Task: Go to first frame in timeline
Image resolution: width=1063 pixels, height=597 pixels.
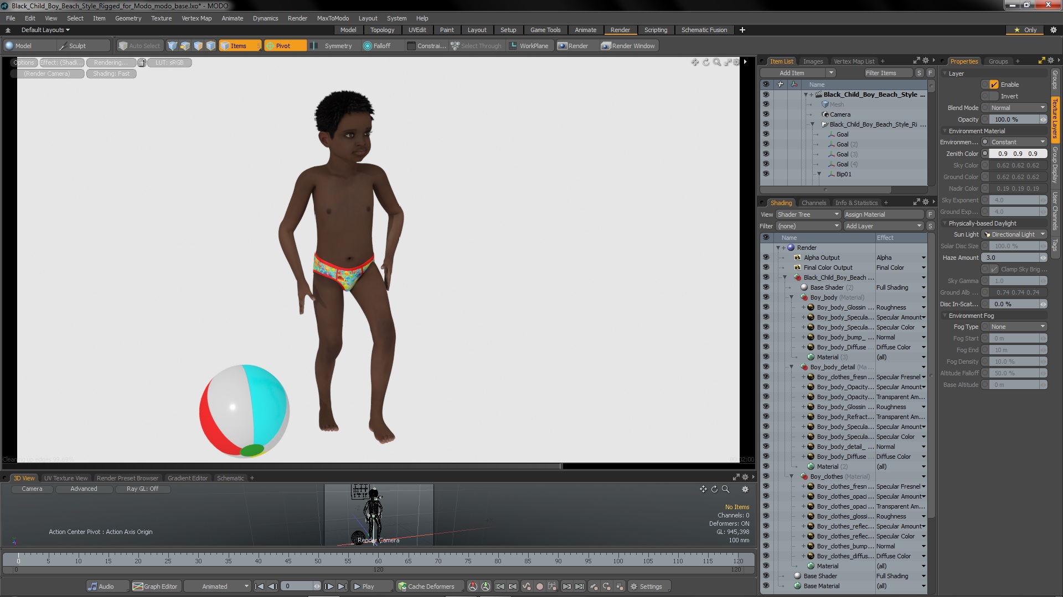Action: [x=260, y=586]
